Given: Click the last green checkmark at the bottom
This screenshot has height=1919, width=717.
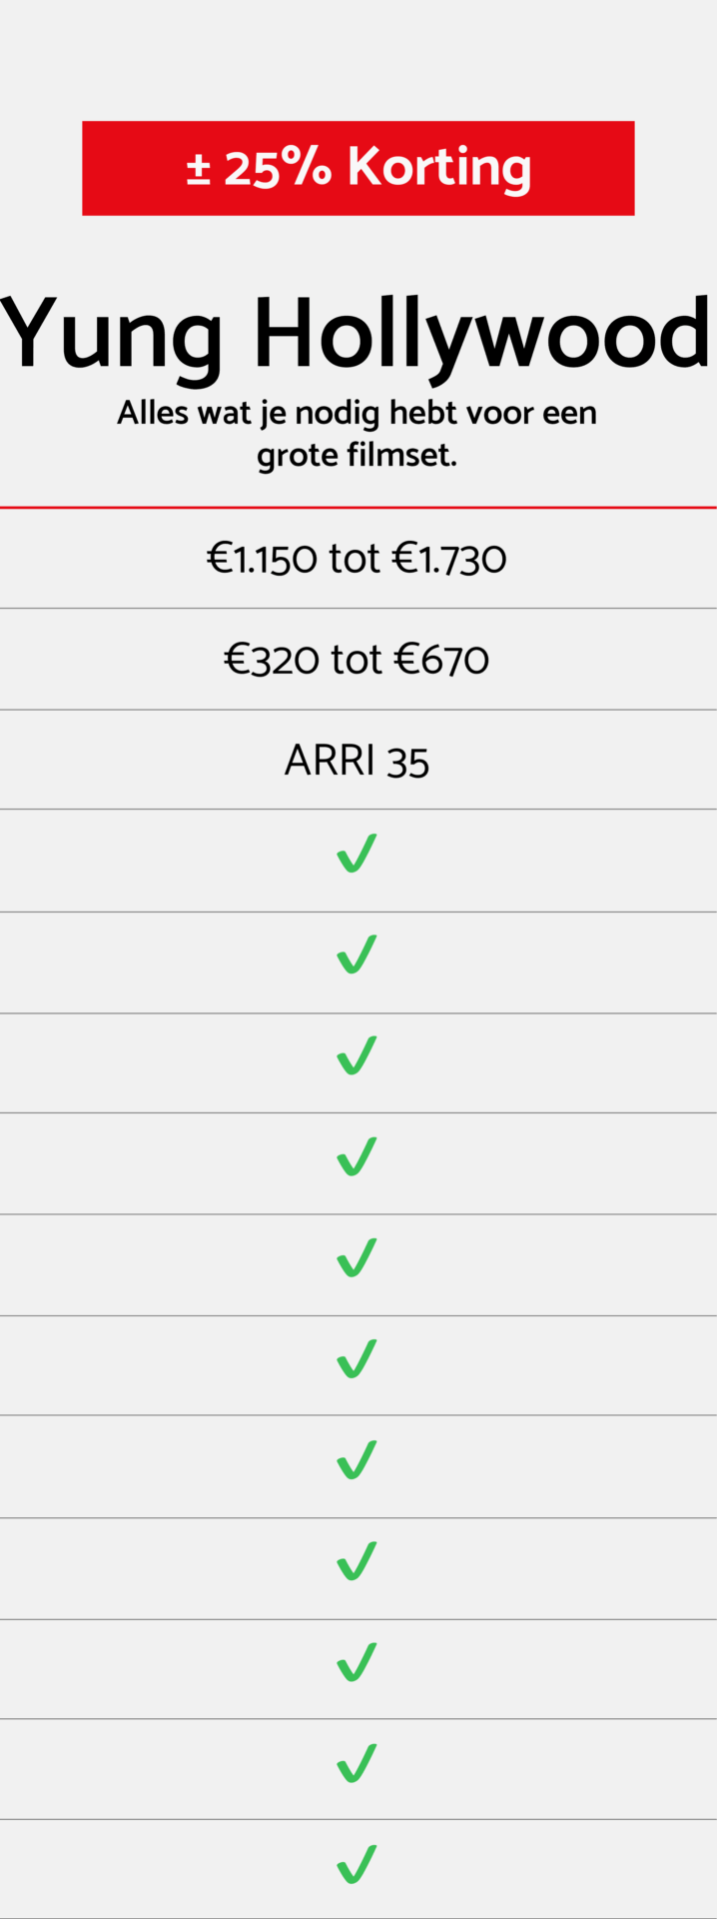Looking at the screenshot, I should (357, 1864).
